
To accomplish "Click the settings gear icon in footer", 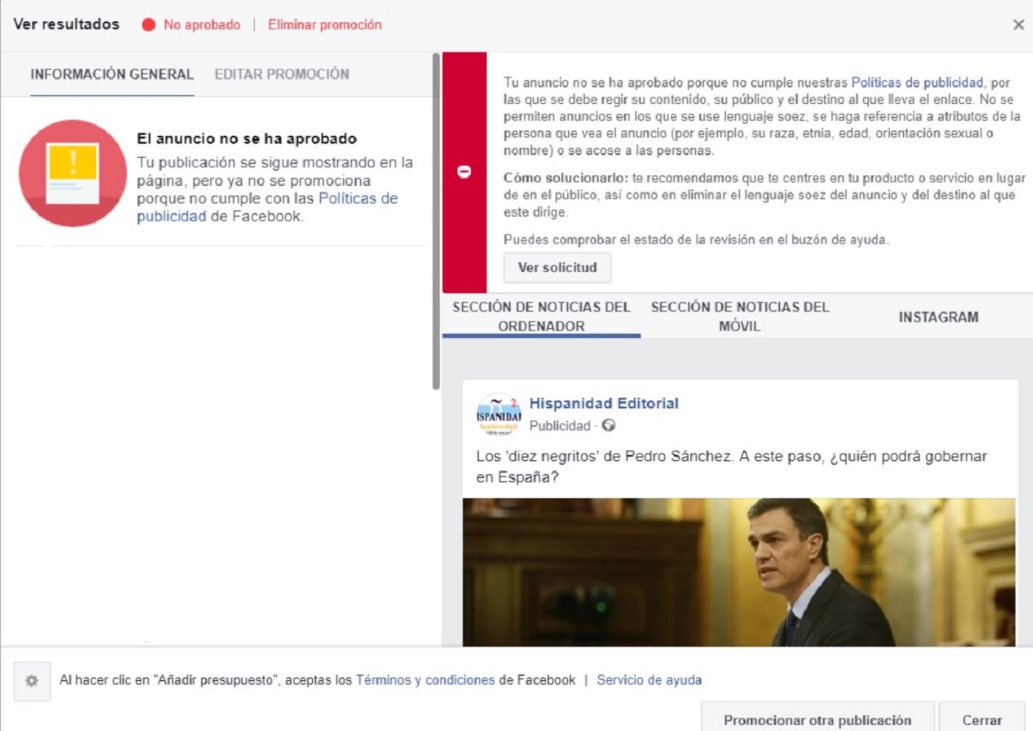I will click(32, 680).
